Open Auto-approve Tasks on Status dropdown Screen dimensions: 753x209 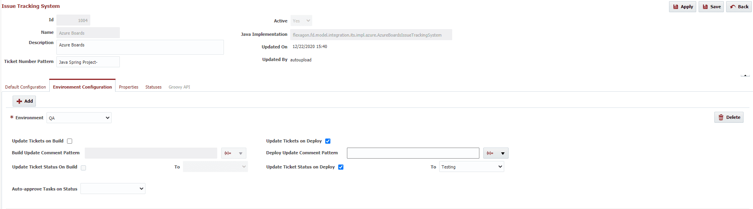[x=113, y=189]
